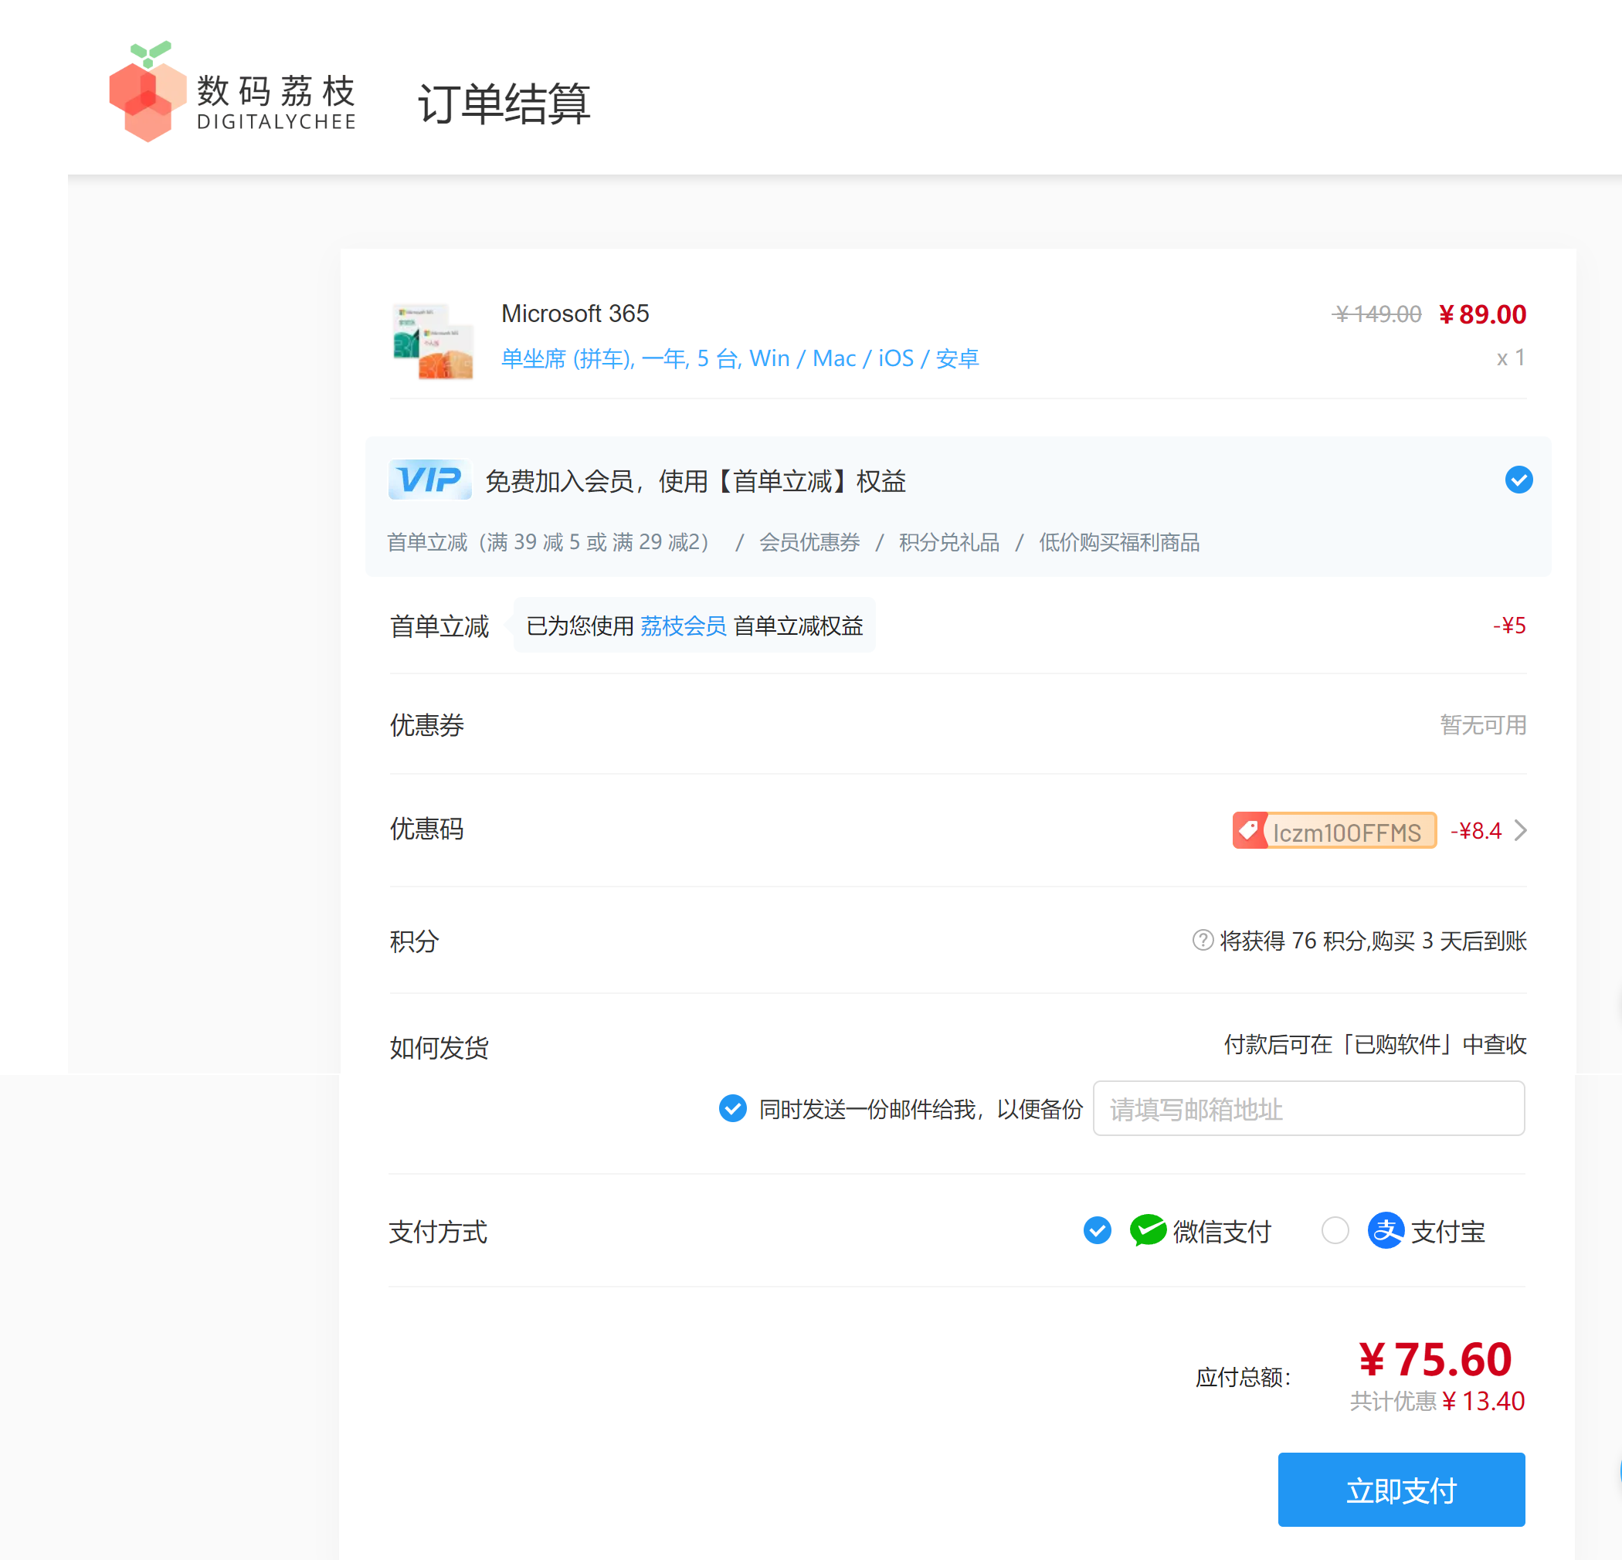Image resolution: width=1622 pixels, height=1560 pixels.
Task: Click the 会员优惠券 benefit text
Action: [809, 542]
